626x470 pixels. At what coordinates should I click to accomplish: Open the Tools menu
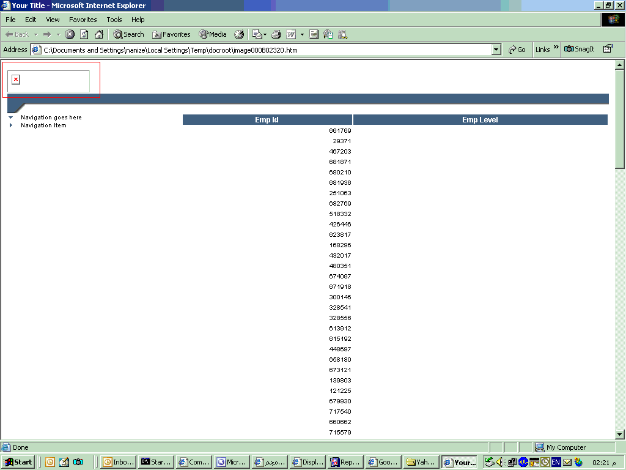pos(114,20)
